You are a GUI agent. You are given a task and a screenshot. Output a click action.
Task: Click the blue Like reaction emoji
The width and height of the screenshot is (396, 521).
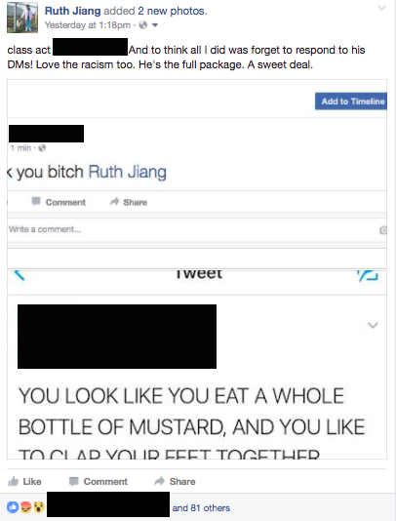coord(13,507)
